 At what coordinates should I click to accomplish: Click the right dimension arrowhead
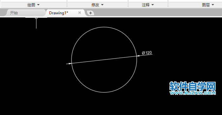click(138, 56)
